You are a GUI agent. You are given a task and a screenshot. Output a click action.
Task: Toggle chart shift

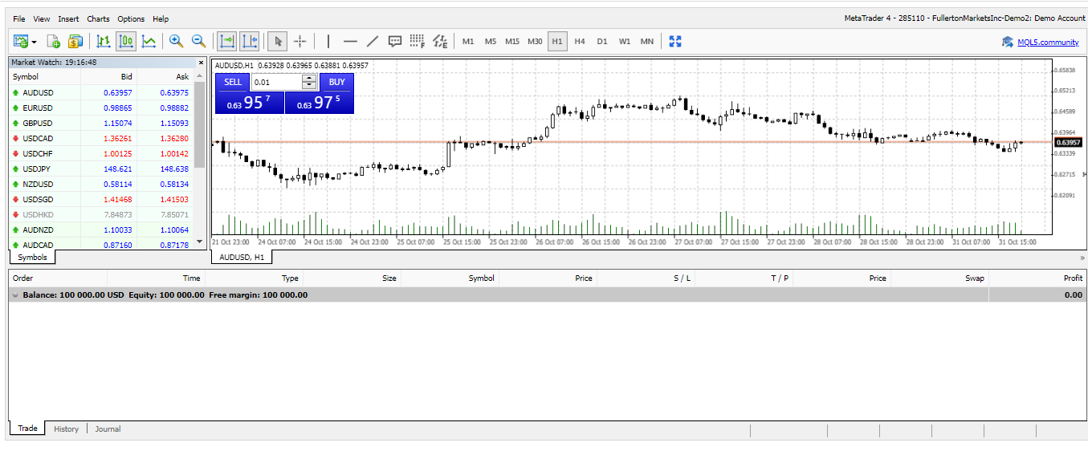point(250,41)
